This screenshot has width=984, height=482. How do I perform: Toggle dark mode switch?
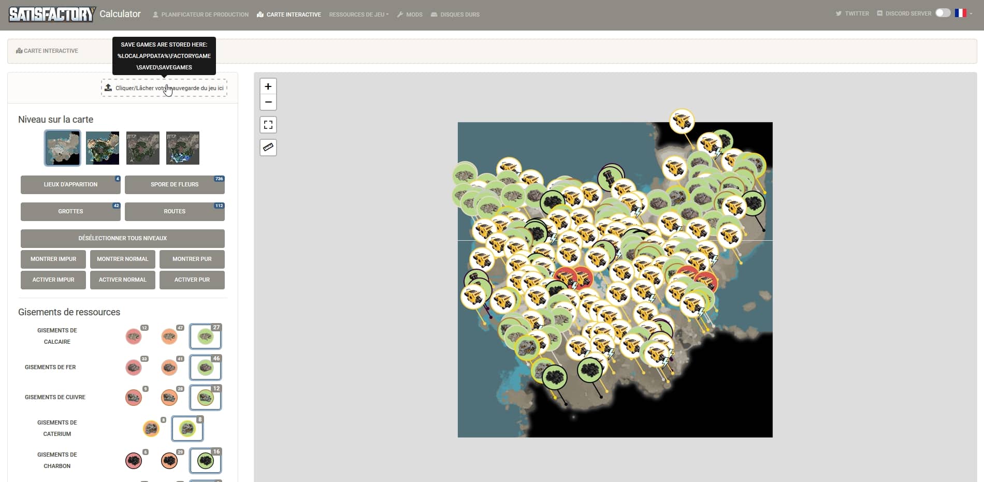(943, 13)
